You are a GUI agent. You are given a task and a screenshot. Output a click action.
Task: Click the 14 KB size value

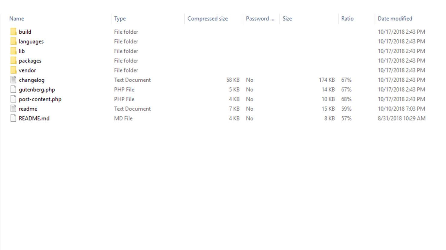[x=328, y=90]
